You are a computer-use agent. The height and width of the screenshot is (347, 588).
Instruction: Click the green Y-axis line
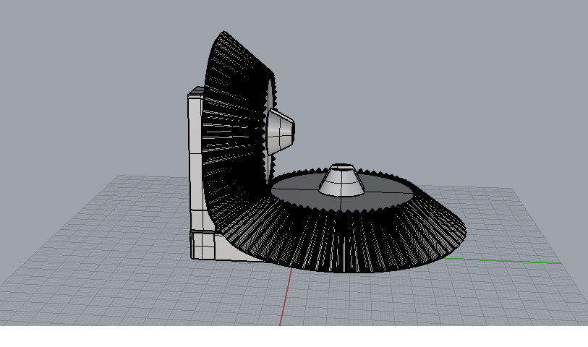click(x=503, y=260)
